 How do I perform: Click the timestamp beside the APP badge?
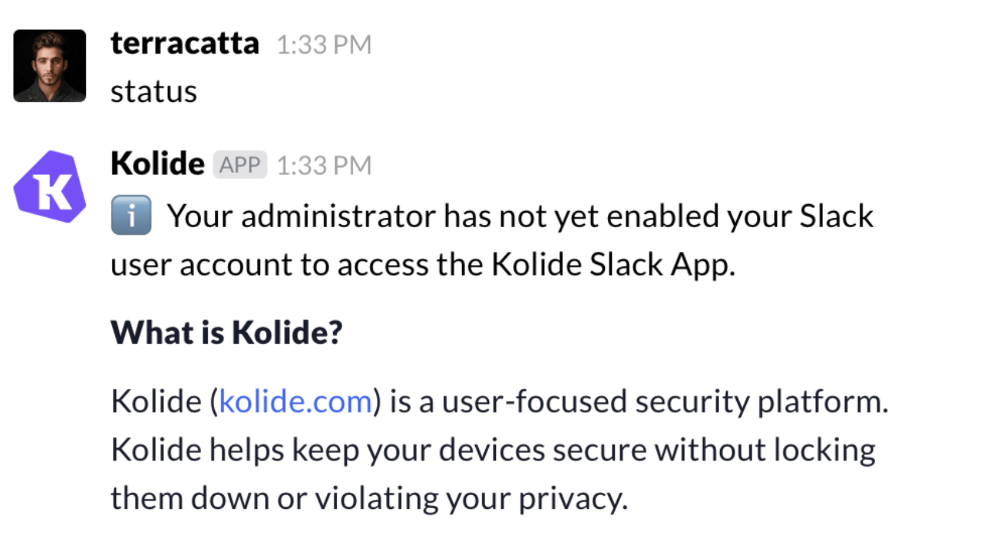tap(324, 166)
